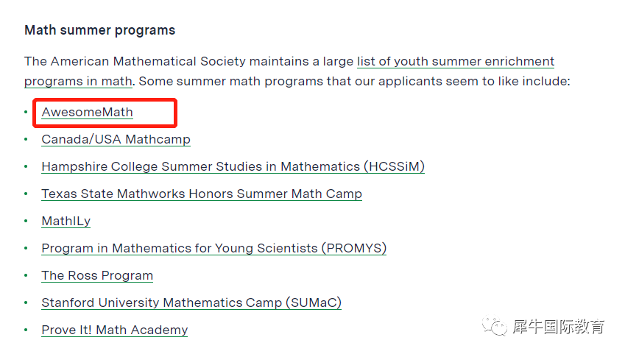Open Texas State Mathworks Honors Camp link
Screen dimensions: 625x354
(202, 194)
